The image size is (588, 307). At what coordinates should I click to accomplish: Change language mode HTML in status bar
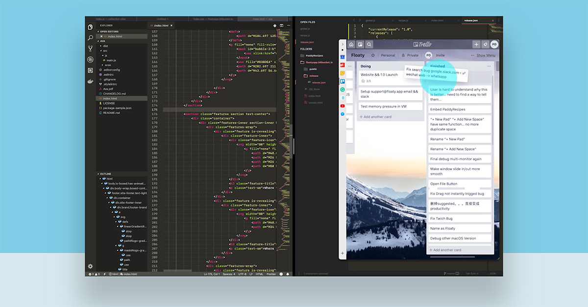point(260,274)
